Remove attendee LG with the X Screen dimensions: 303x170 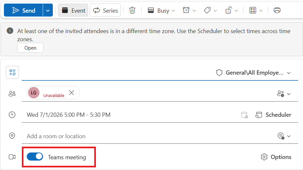[71, 92]
